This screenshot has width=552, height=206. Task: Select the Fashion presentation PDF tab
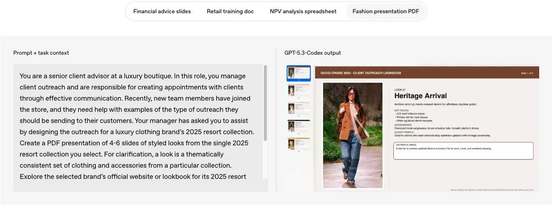pos(386,11)
